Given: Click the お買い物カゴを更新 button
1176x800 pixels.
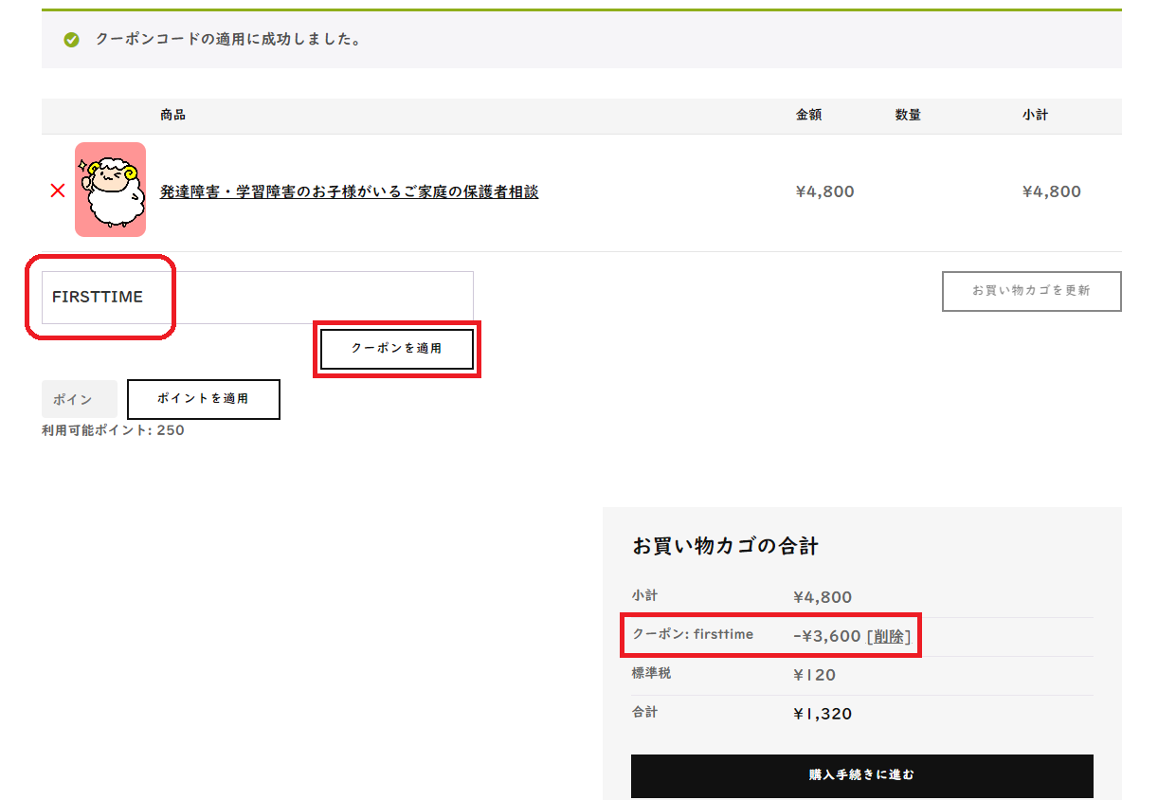Looking at the screenshot, I should 1031,291.
